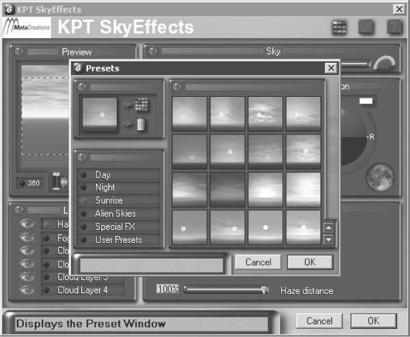This screenshot has width=410, height=337.
Task: Select the first sky preset thumbnail
Action: pyautogui.click(x=189, y=114)
